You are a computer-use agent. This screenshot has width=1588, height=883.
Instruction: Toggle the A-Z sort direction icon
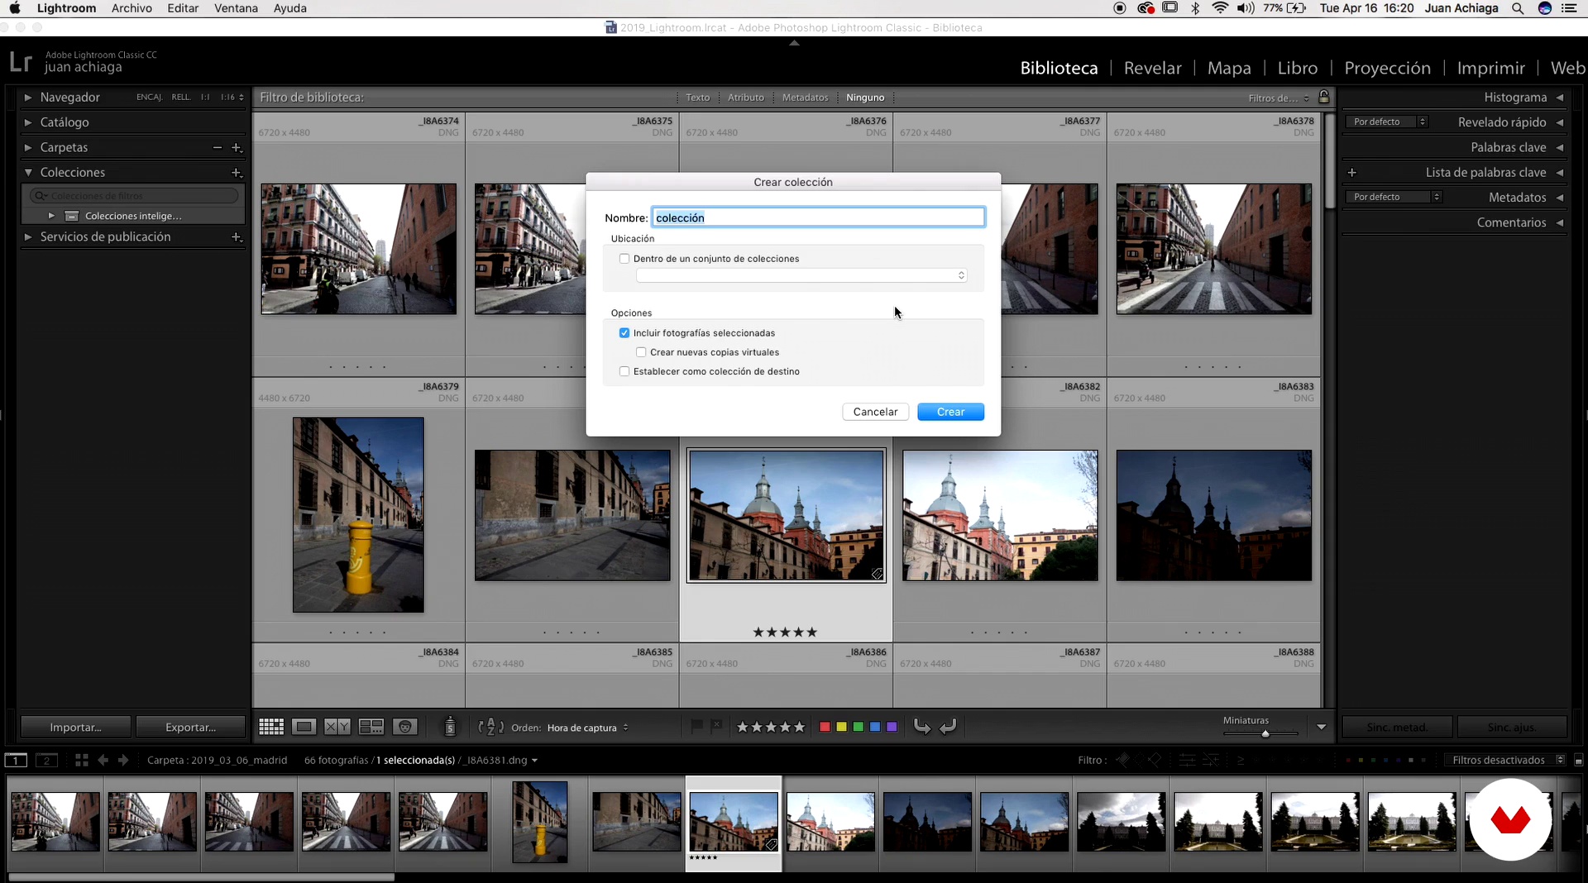[490, 727]
